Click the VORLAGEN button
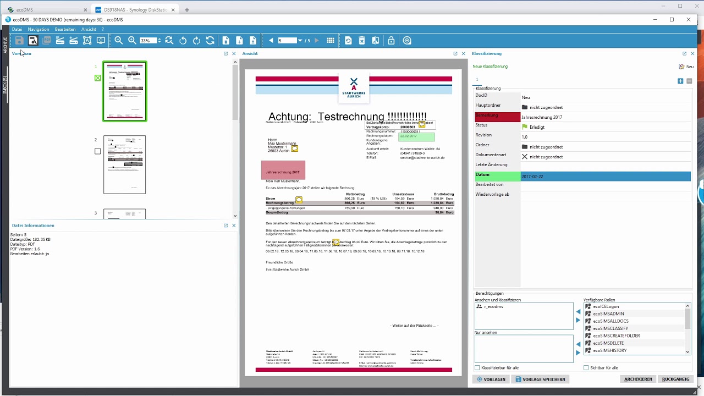The image size is (704, 396). coord(491,379)
